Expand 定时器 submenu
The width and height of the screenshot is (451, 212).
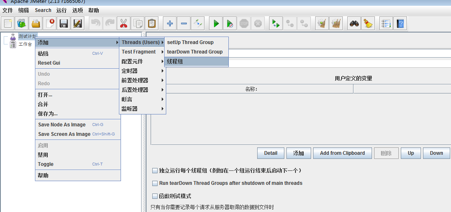tap(142, 71)
